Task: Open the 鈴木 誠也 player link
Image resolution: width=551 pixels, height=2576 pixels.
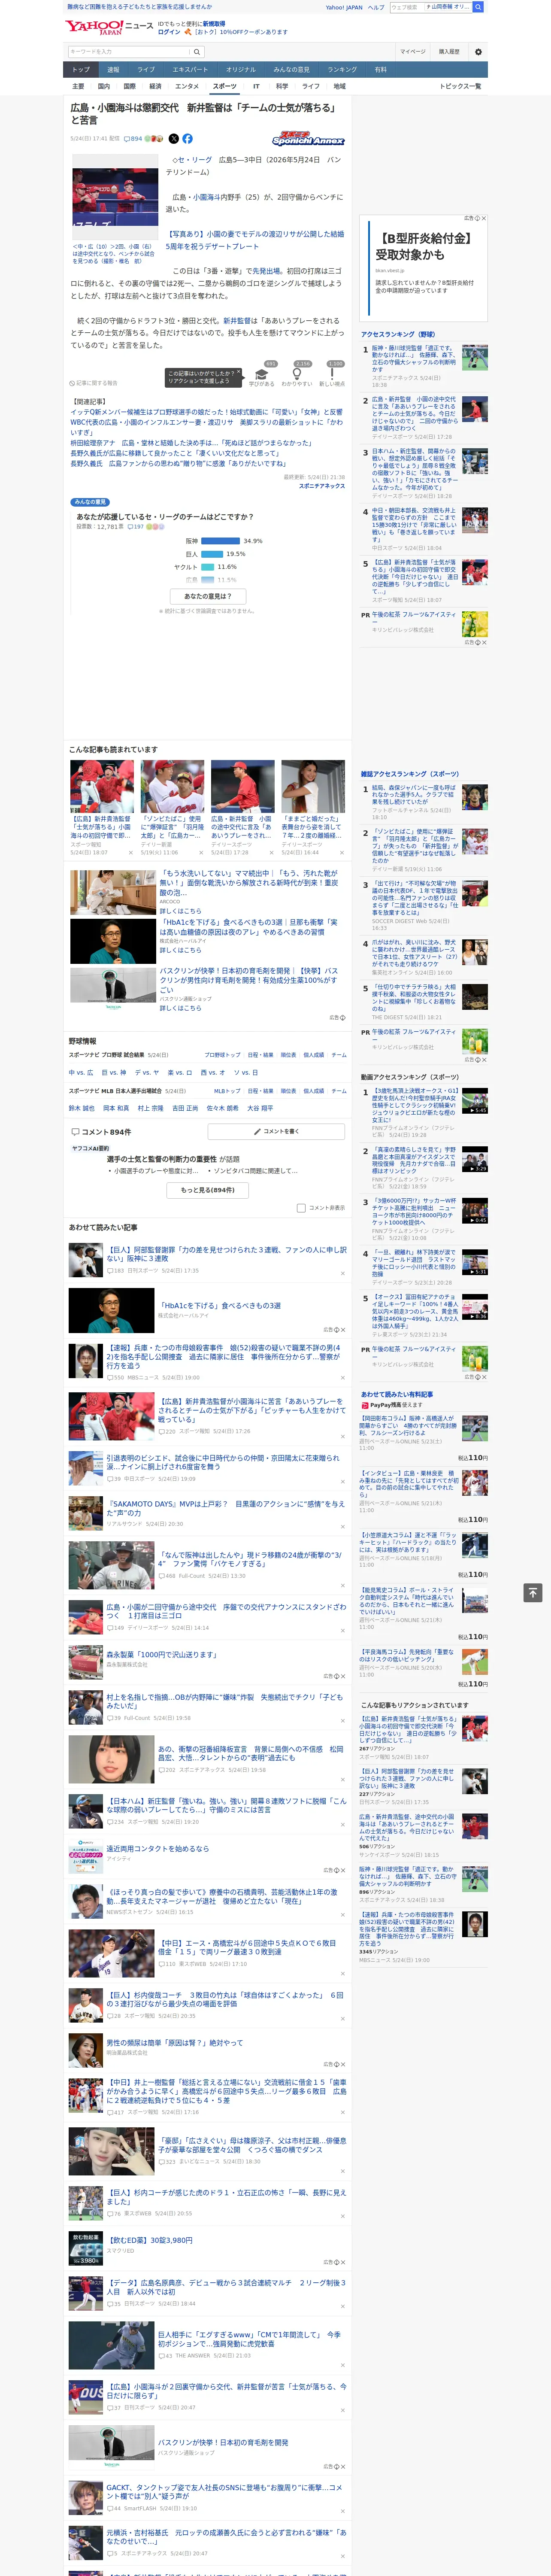Action: pos(81,1108)
